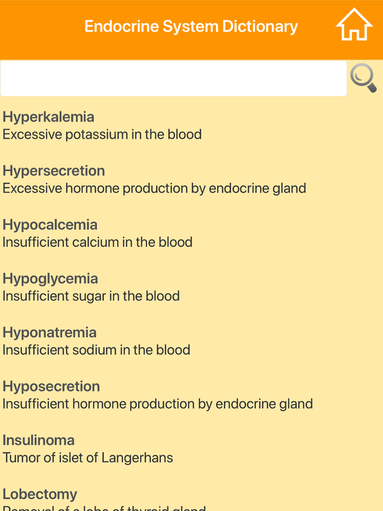The width and height of the screenshot is (383, 511).
Task: Open the Hyperkalemia entry
Action: coord(48,117)
